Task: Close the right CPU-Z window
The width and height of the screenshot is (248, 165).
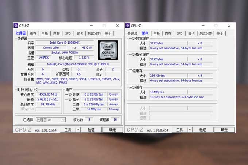Action: (229, 26)
